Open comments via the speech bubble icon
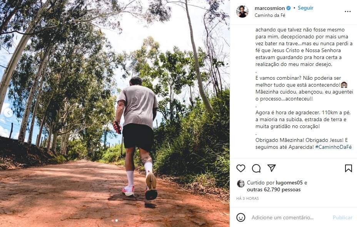The width and height of the screenshot is (357, 227). (x=256, y=168)
